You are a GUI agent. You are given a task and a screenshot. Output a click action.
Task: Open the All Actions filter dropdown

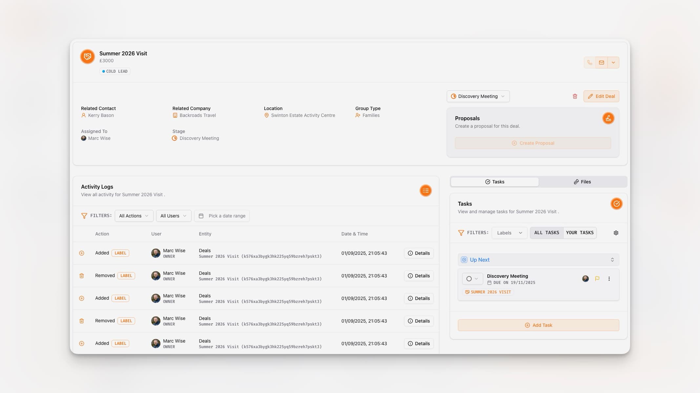click(x=134, y=216)
